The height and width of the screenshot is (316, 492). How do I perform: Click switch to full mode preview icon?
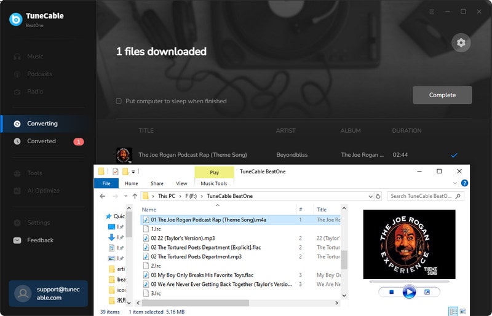pos(427,292)
